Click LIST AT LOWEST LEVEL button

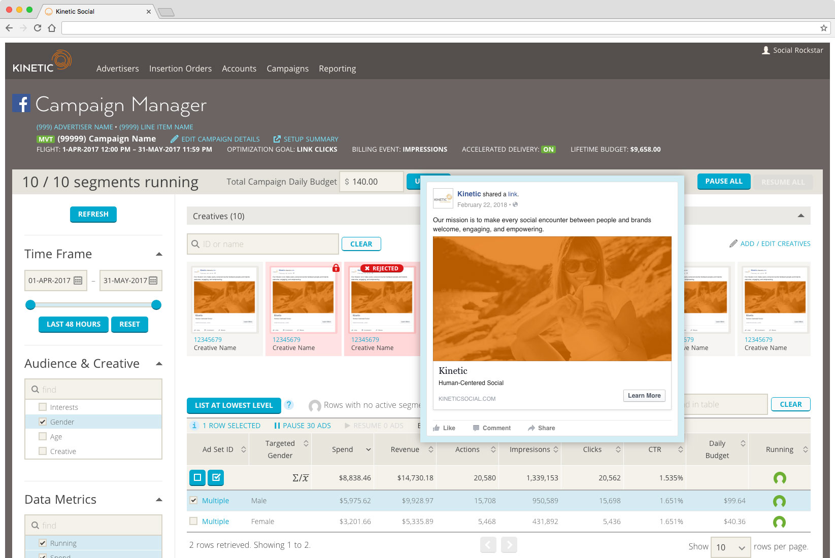point(234,405)
